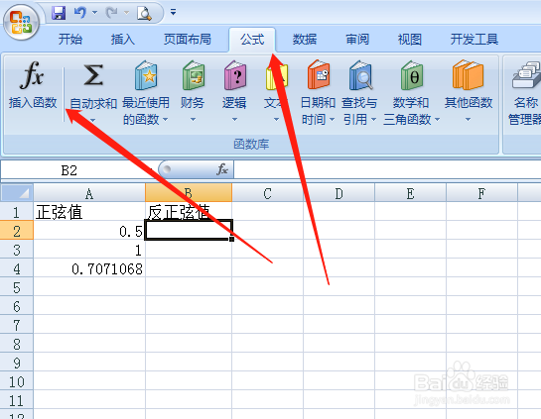Viewport: 541px width, 419px height.
Task: Select row 2 header
Action: click(x=17, y=231)
